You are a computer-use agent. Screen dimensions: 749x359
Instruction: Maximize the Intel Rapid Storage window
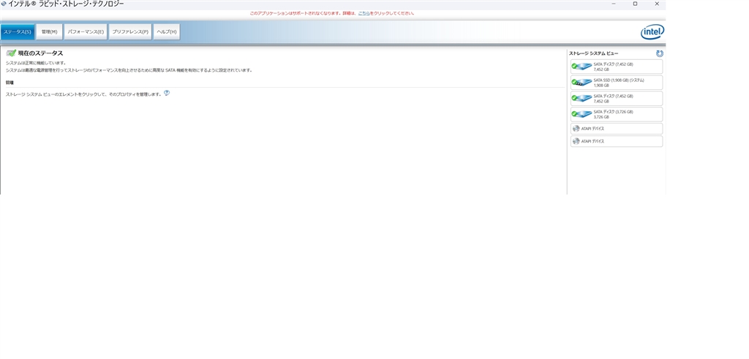tap(635, 4)
